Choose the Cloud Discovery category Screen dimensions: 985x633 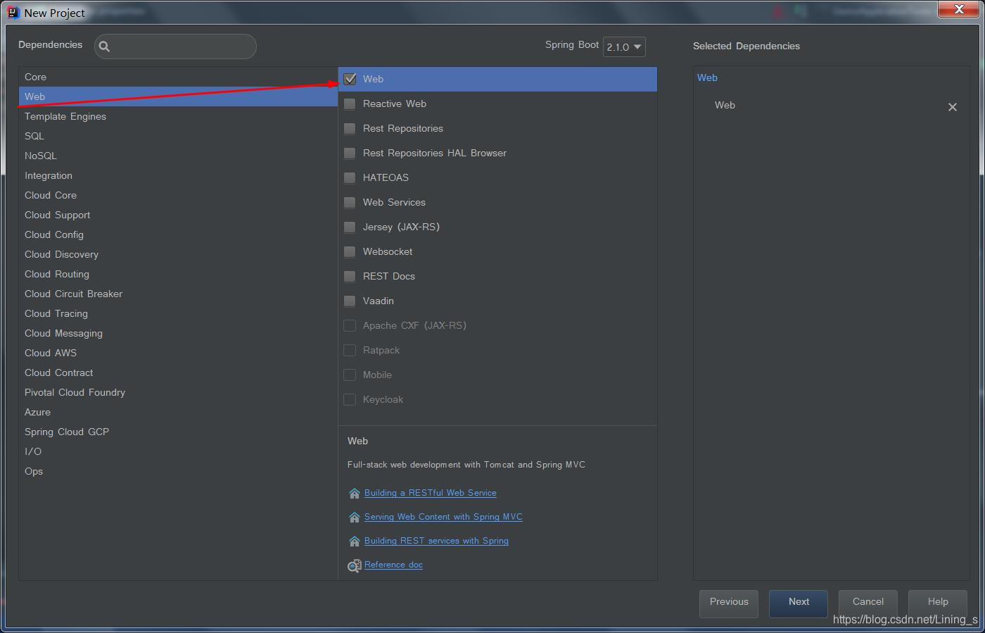click(x=178, y=254)
